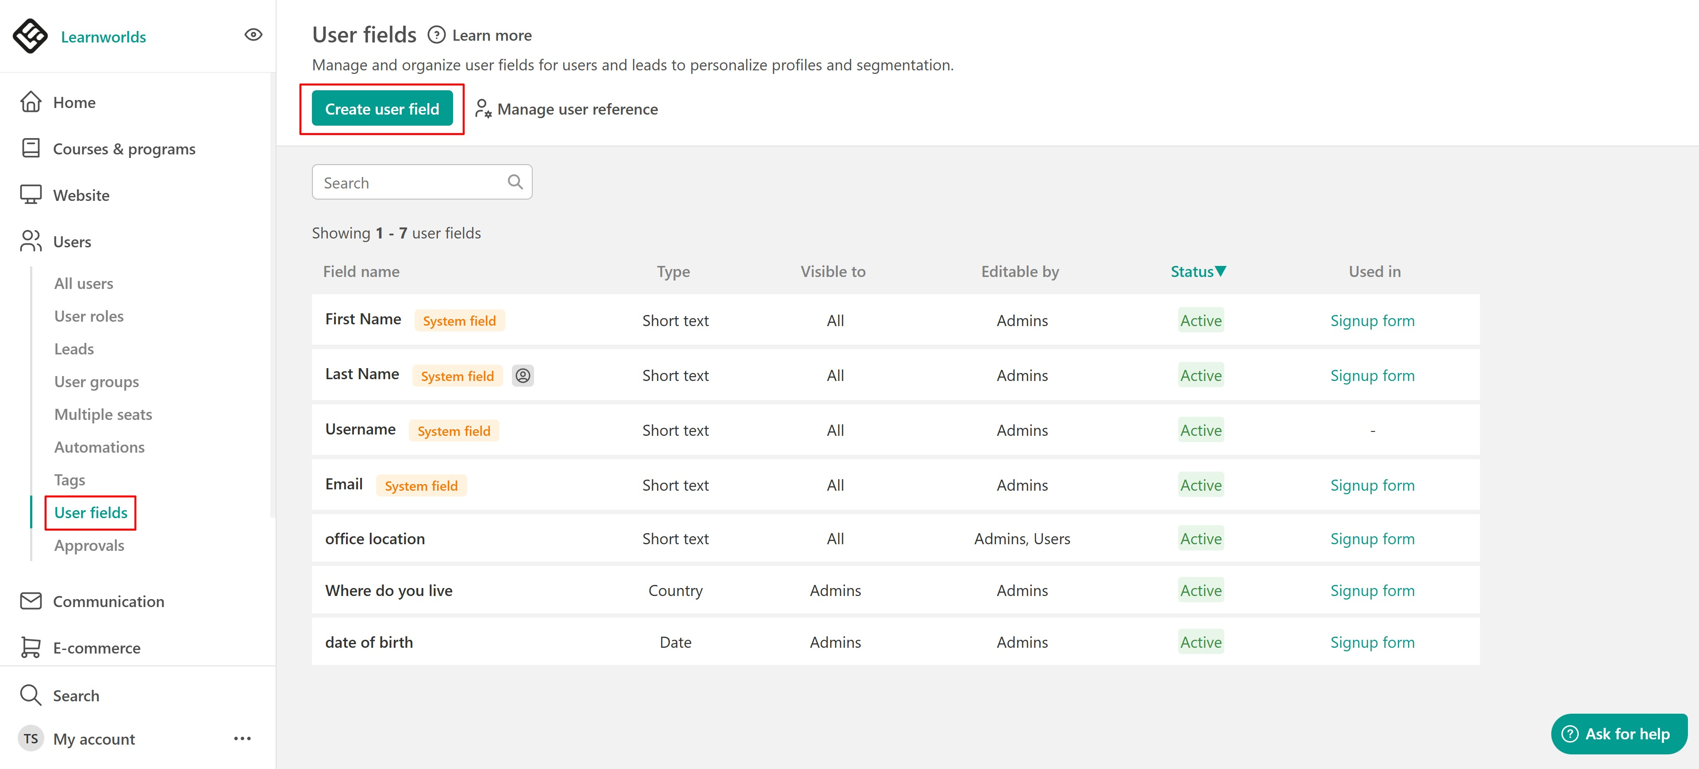Open the Website section
This screenshot has width=1699, height=769.
[x=81, y=195]
